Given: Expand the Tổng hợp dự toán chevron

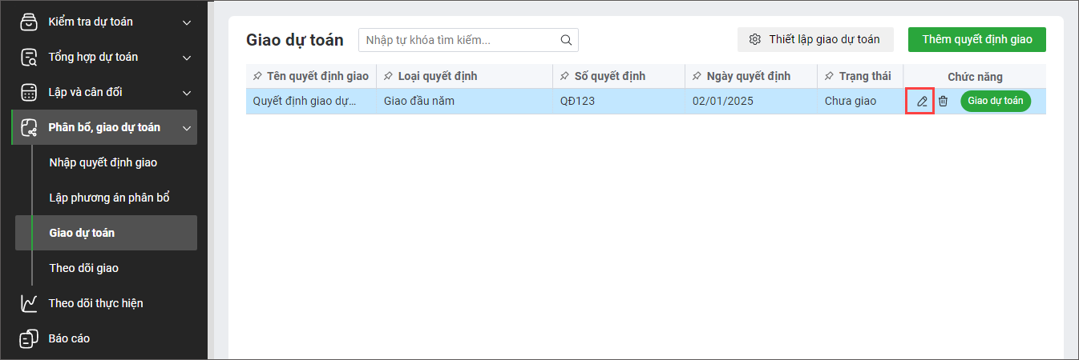Looking at the screenshot, I should coord(187,58).
